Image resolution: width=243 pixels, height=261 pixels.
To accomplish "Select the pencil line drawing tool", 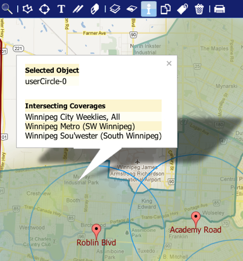I will [x=78, y=9].
